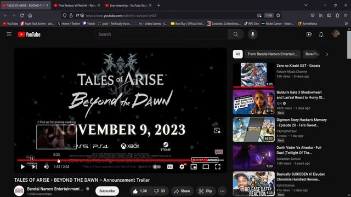Image resolution: width=351 pixels, height=197 pixels.
Task: Share the video
Action: click(182, 191)
